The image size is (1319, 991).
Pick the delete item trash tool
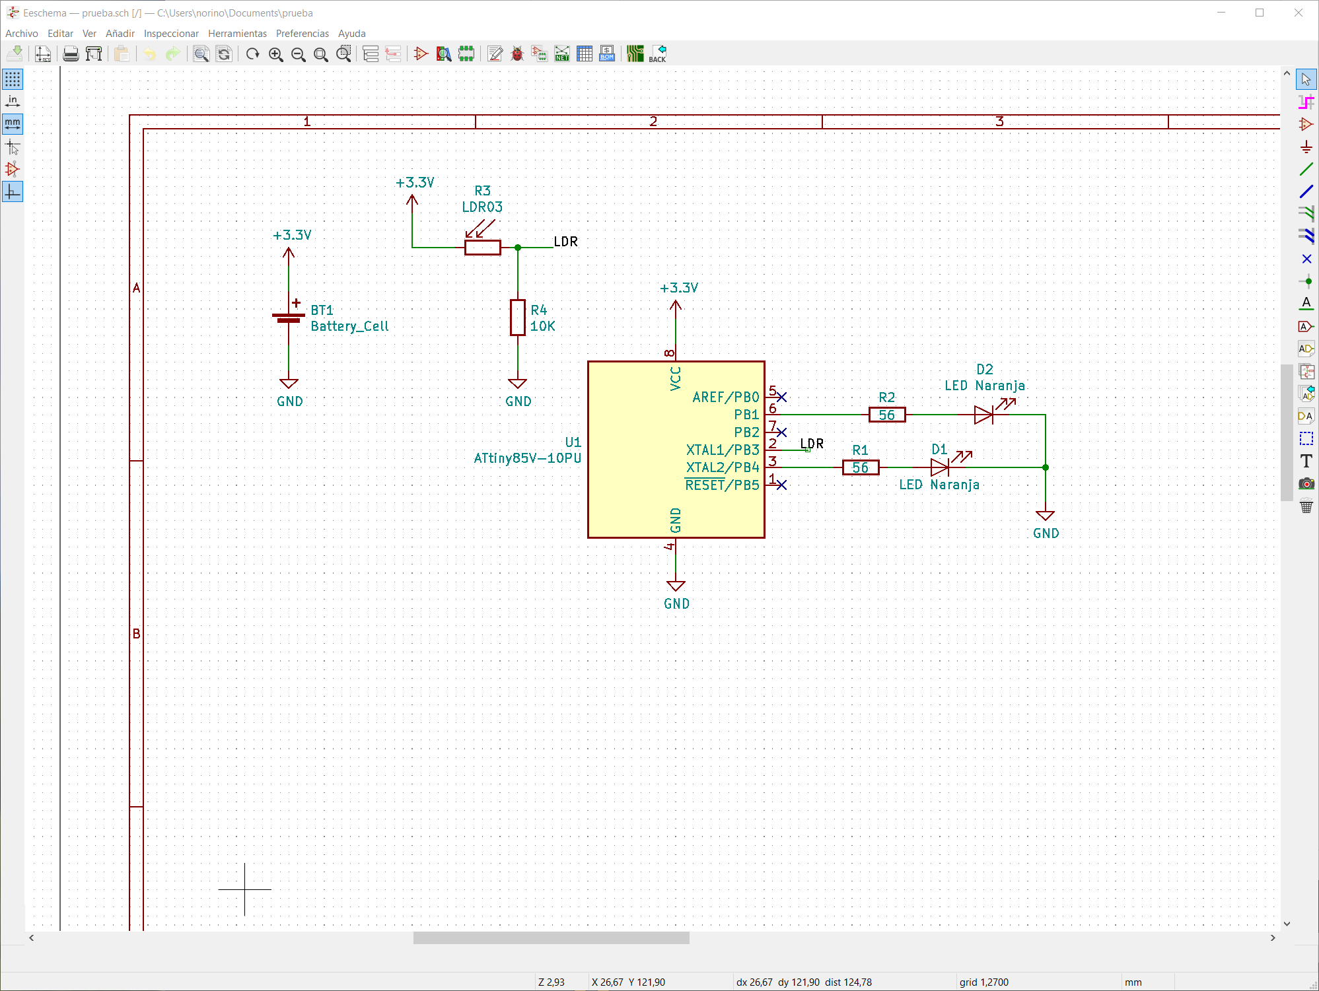1306,506
